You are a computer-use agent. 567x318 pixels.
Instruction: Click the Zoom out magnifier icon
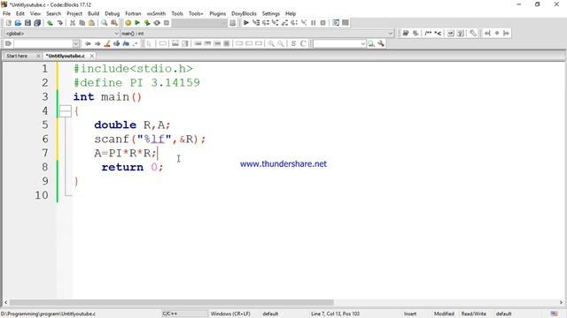coord(281,43)
